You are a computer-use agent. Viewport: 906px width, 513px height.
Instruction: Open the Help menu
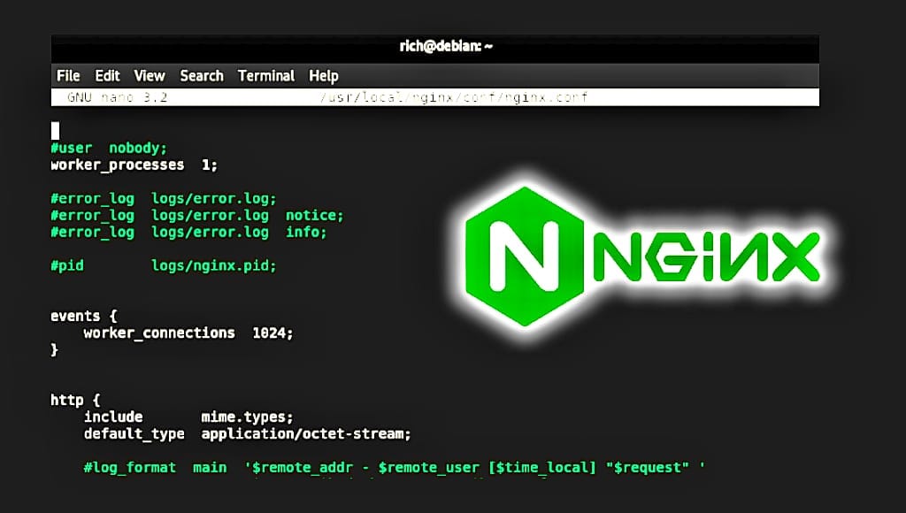[324, 76]
